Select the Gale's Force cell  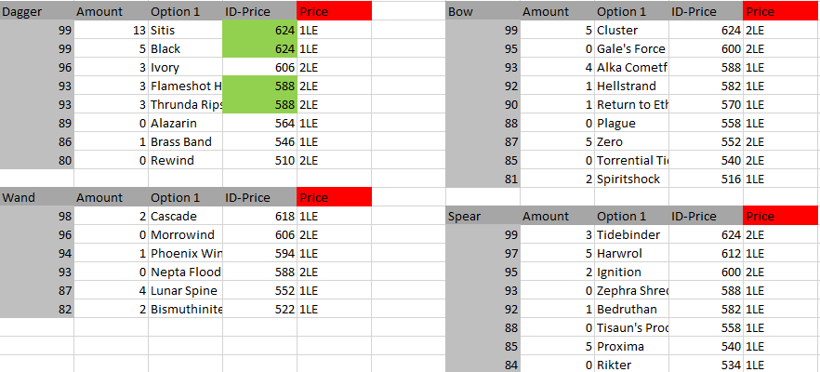tap(631, 48)
